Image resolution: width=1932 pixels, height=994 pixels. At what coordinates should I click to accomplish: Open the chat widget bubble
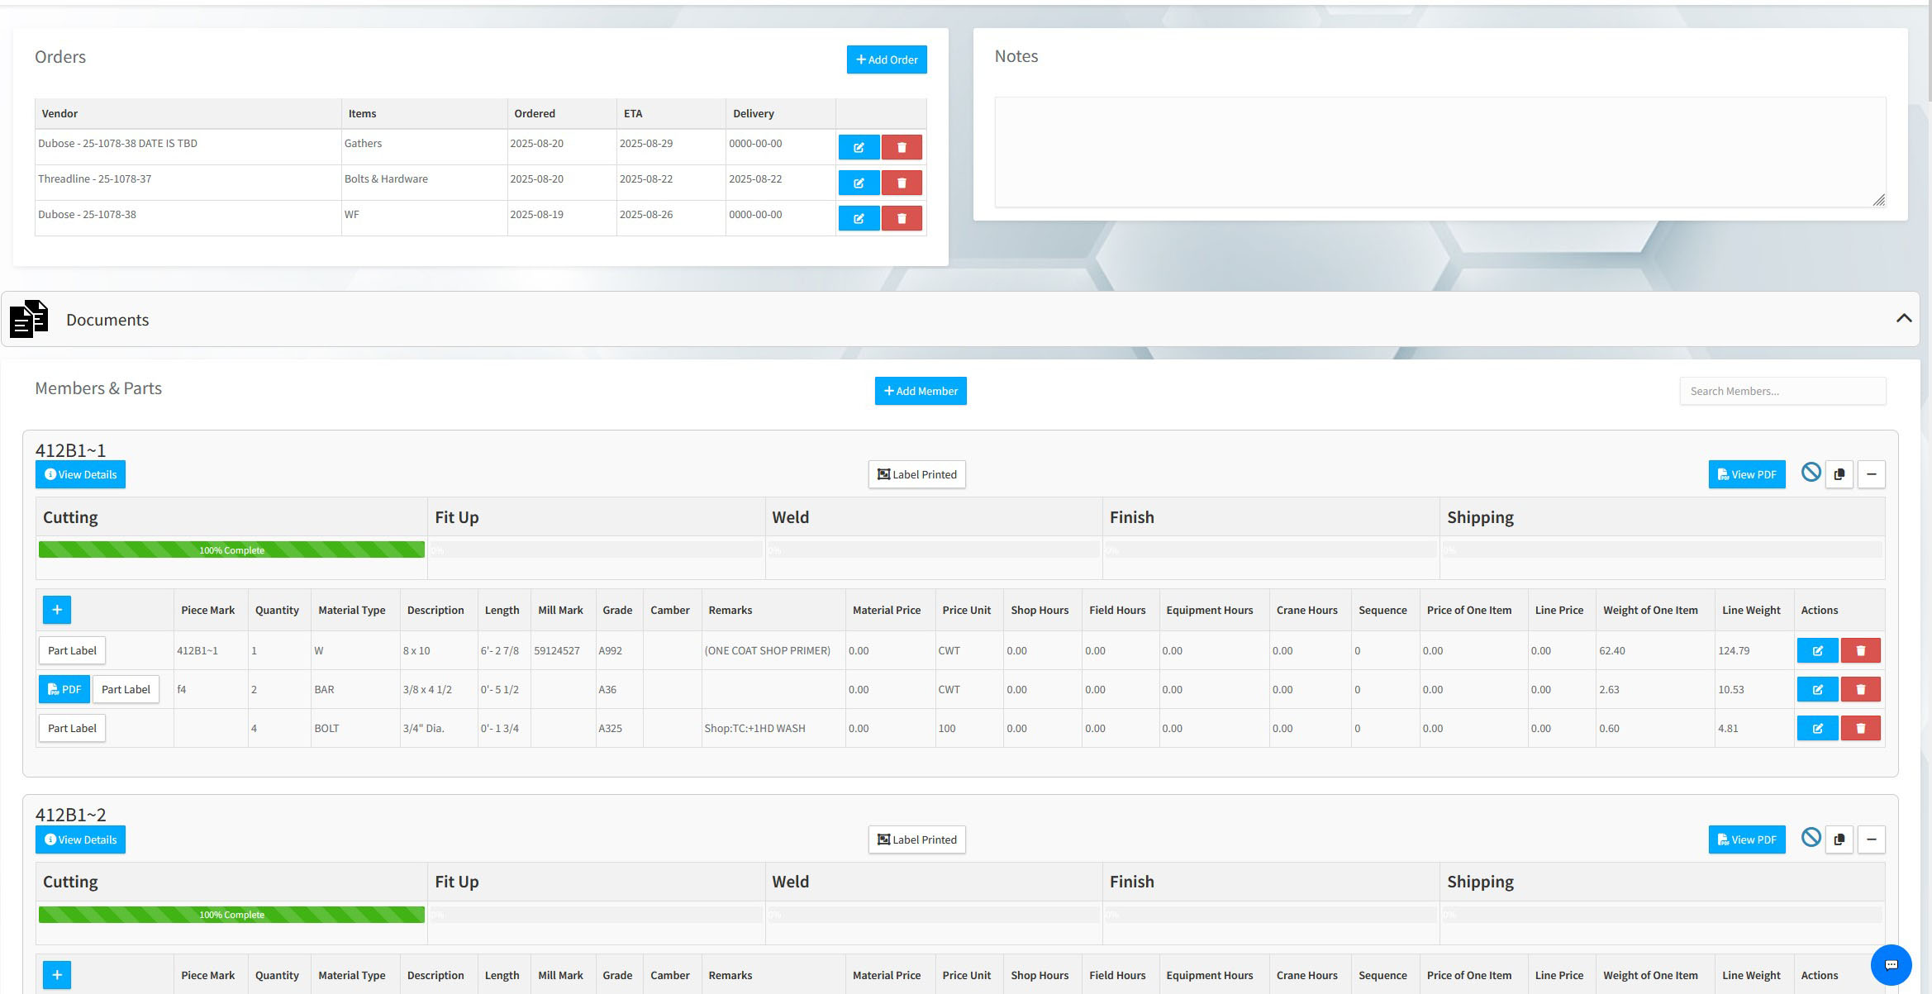tap(1891, 964)
